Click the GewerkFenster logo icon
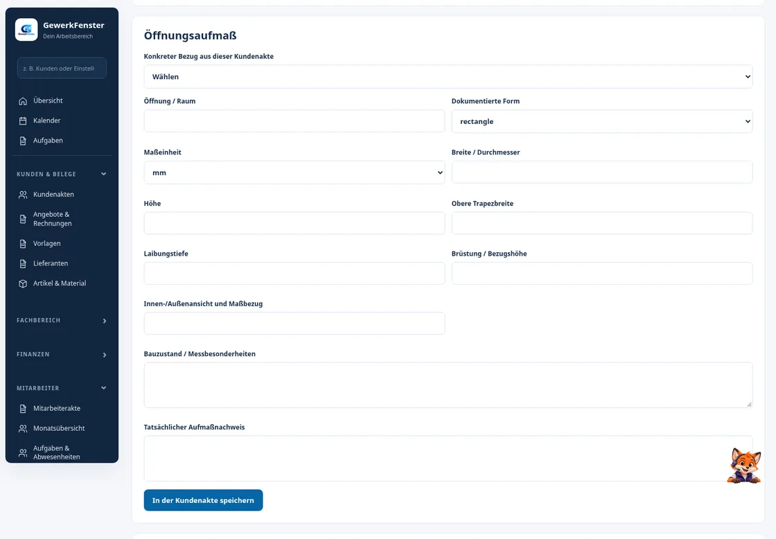Image resolution: width=776 pixels, height=539 pixels. tap(26, 30)
